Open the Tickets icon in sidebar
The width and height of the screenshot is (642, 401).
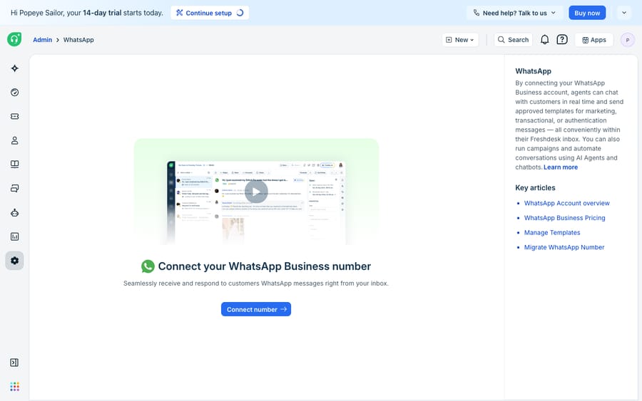pyautogui.click(x=15, y=117)
